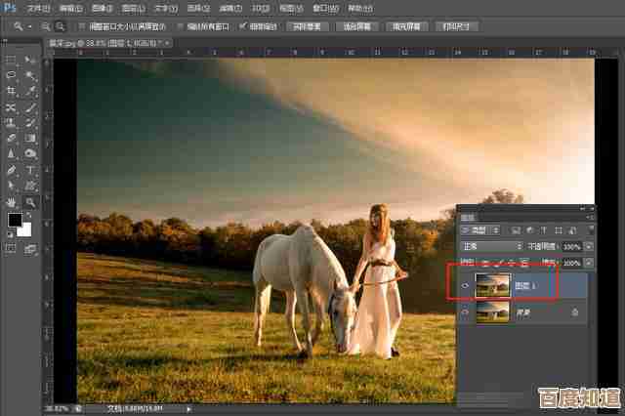The image size is (625, 416).
Task: Open the 3D menu
Action: pyautogui.click(x=261, y=6)
